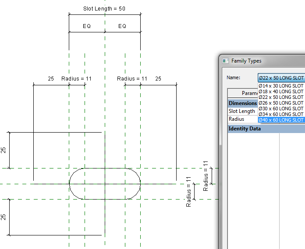The height and width of the screenshot is (249, 305).
Task: Click the Parameter column header
Action: coord(243,93)
